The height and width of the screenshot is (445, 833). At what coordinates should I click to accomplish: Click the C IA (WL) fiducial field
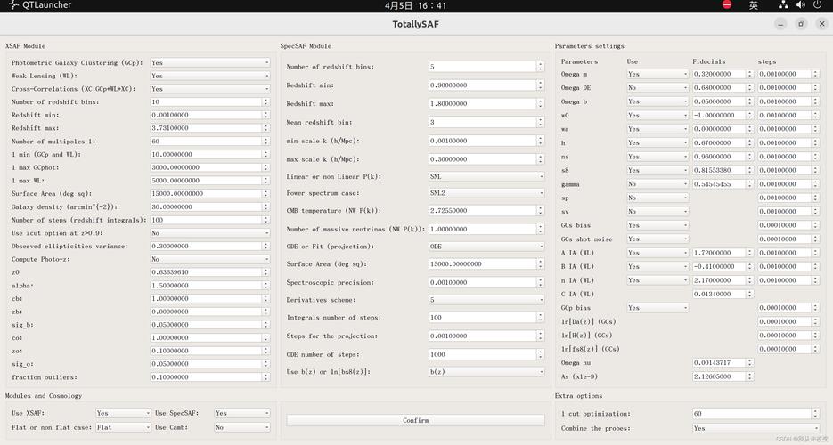coord(723,294)
